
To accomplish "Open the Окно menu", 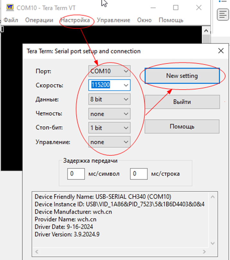I will click(x=144, y=20).
